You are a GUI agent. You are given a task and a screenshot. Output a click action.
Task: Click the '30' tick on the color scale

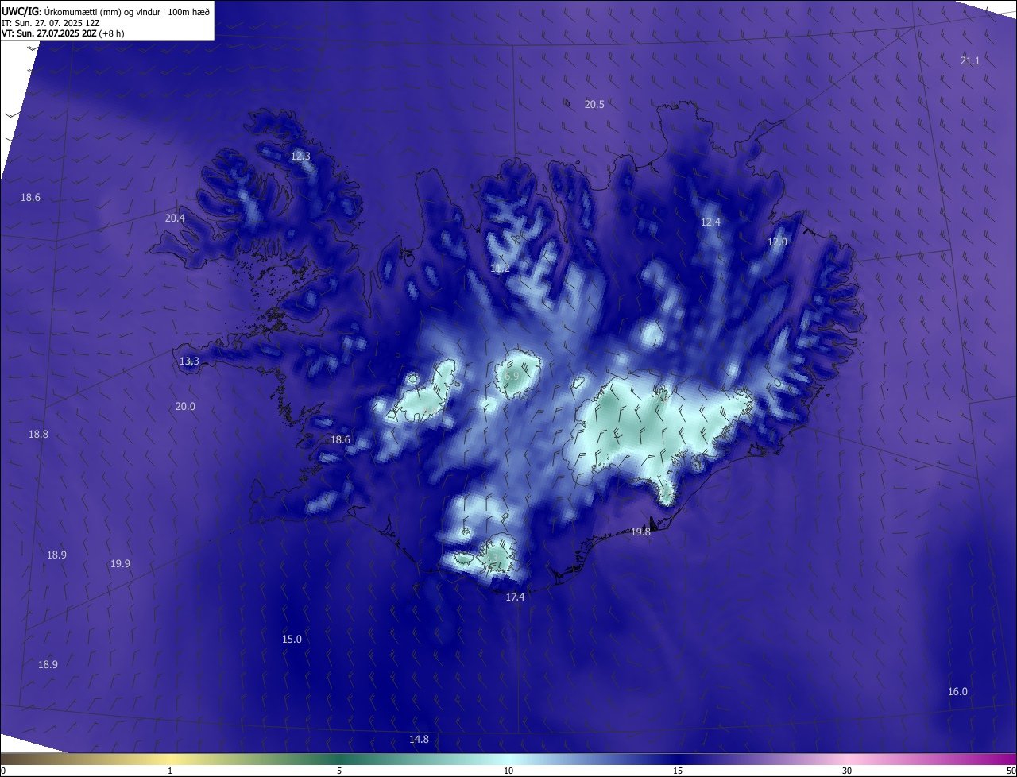pyautogui.click(x=847, y=771)
